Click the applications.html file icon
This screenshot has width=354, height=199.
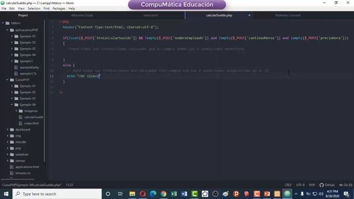coord(12,167)
